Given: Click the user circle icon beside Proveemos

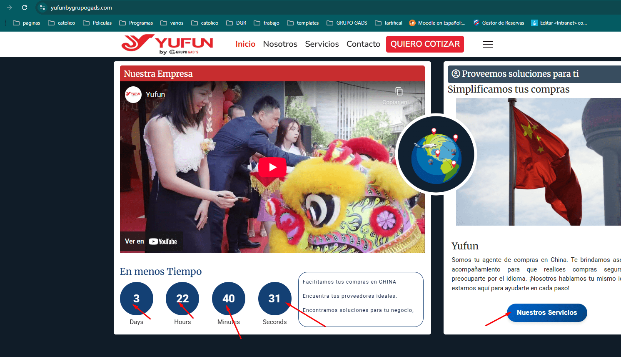Looking at the screenshot, I should pos(456,74).
